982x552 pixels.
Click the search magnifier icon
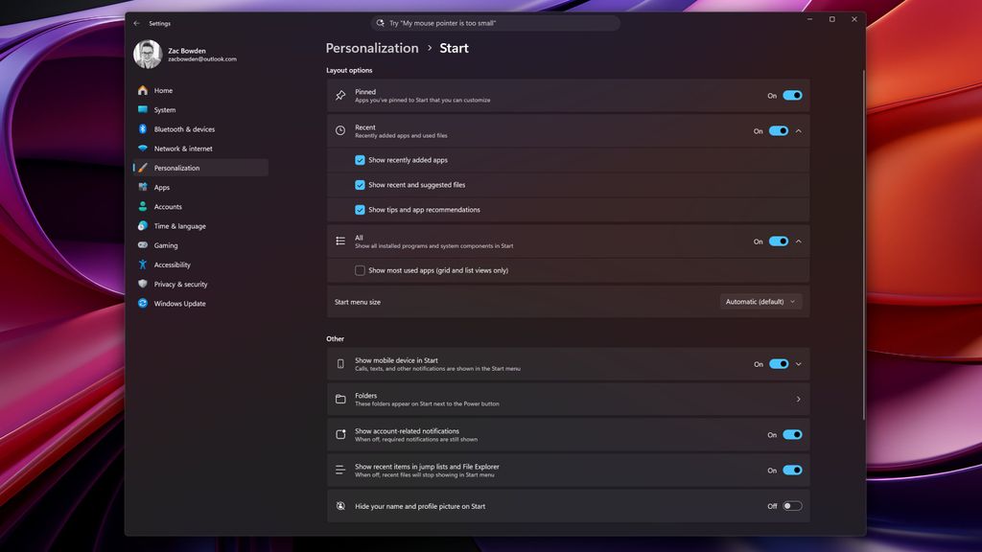tap(380, 23)
